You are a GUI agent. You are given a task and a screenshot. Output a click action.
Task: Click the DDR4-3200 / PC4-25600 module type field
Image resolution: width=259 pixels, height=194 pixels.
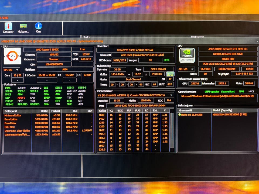click(140, 106)
